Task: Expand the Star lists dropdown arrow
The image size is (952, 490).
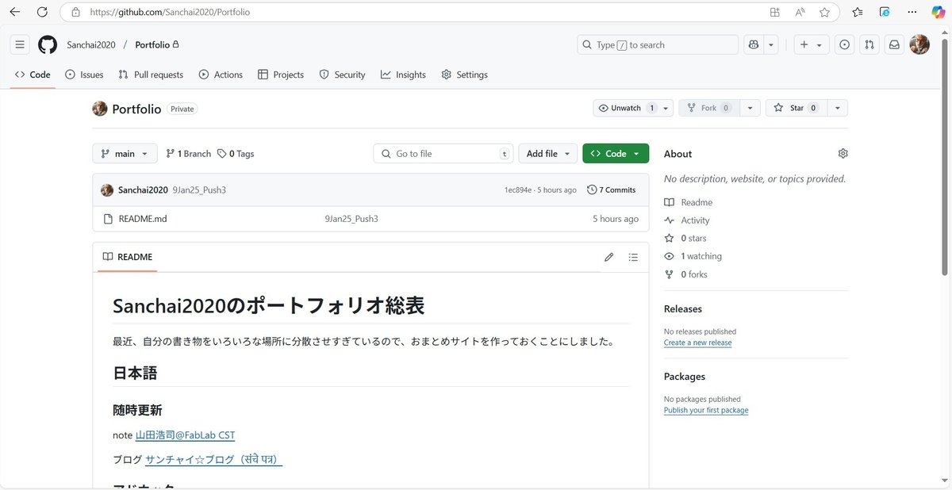Action: (837, 108)
